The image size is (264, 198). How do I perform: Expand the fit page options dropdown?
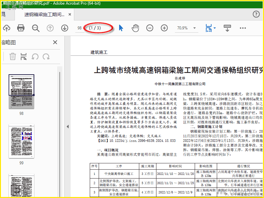pos(215,28)
